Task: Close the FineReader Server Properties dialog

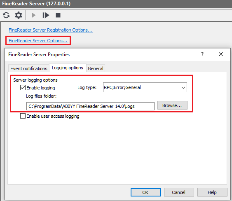Action: 221,54
